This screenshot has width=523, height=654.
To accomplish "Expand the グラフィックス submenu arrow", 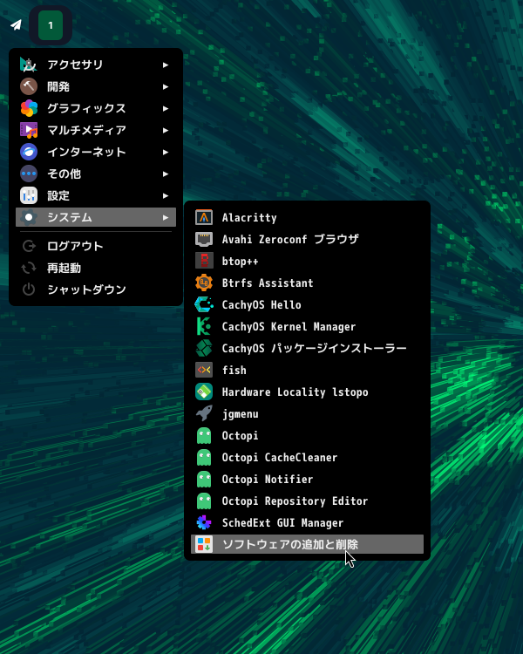I will [166, 108].
